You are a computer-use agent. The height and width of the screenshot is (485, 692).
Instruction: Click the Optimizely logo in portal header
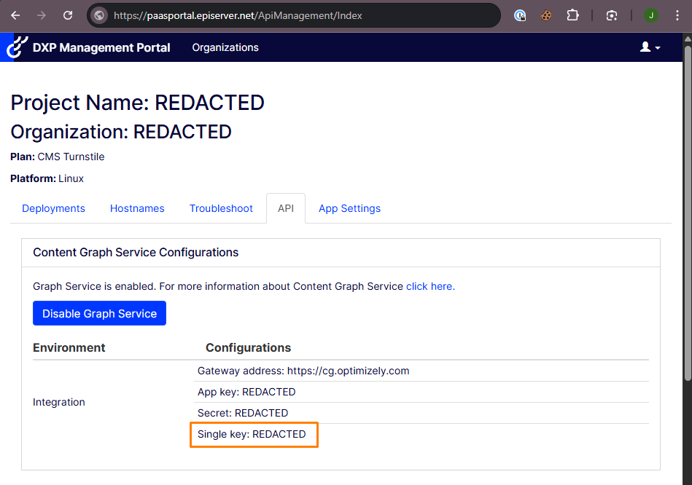pyautogui.click(x=16, y=47)
